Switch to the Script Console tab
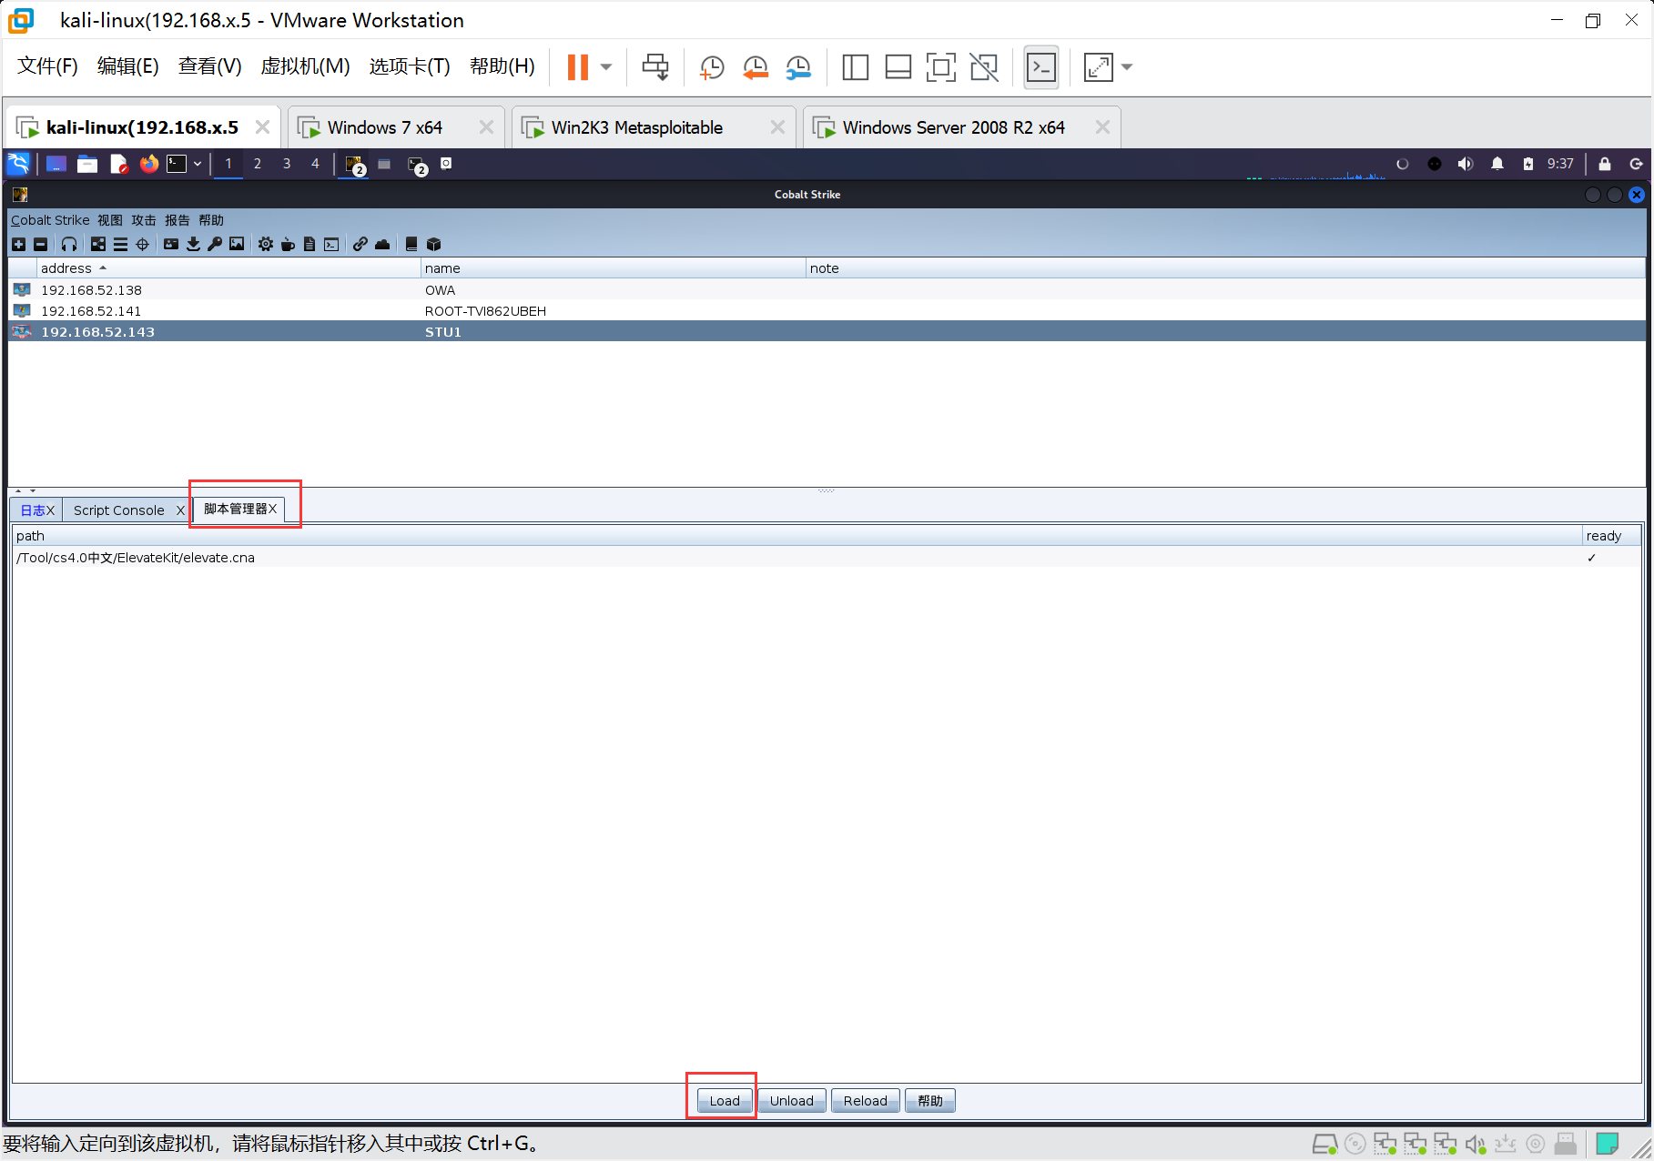Viewport: 1654px width, 1161px height. click(119, 510)
